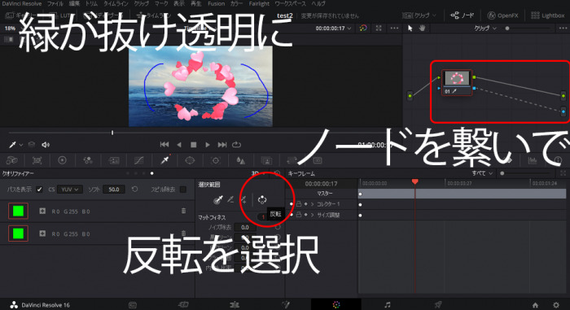This screenshot has height=310, width=570.
Task: Select the pointer tool above node editor
Action: click(410, 28)
